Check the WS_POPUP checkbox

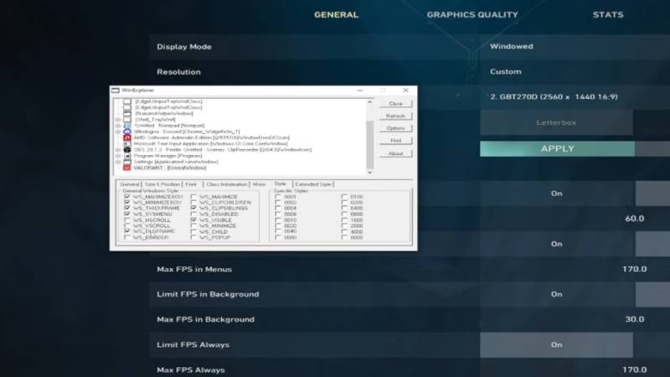click(193, 237)
